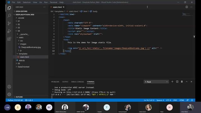
Task: Kill terminal with trash icon
Action: (x=182, y=82)
